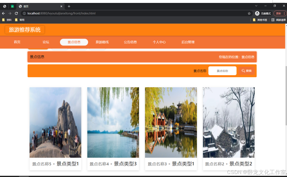
Task: Click the first pinned globe tab icon
Action: (x=5, y=6)
